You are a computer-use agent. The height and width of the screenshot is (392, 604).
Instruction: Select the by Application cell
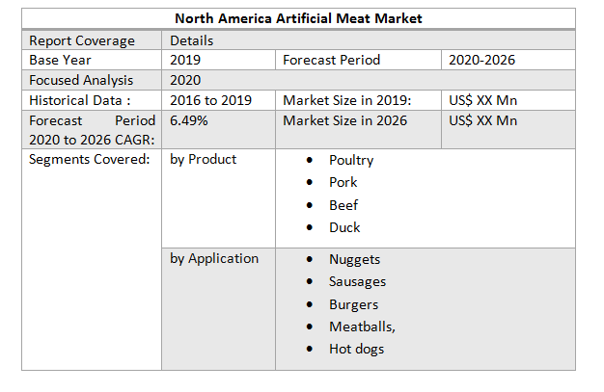(x=214, y=258)
